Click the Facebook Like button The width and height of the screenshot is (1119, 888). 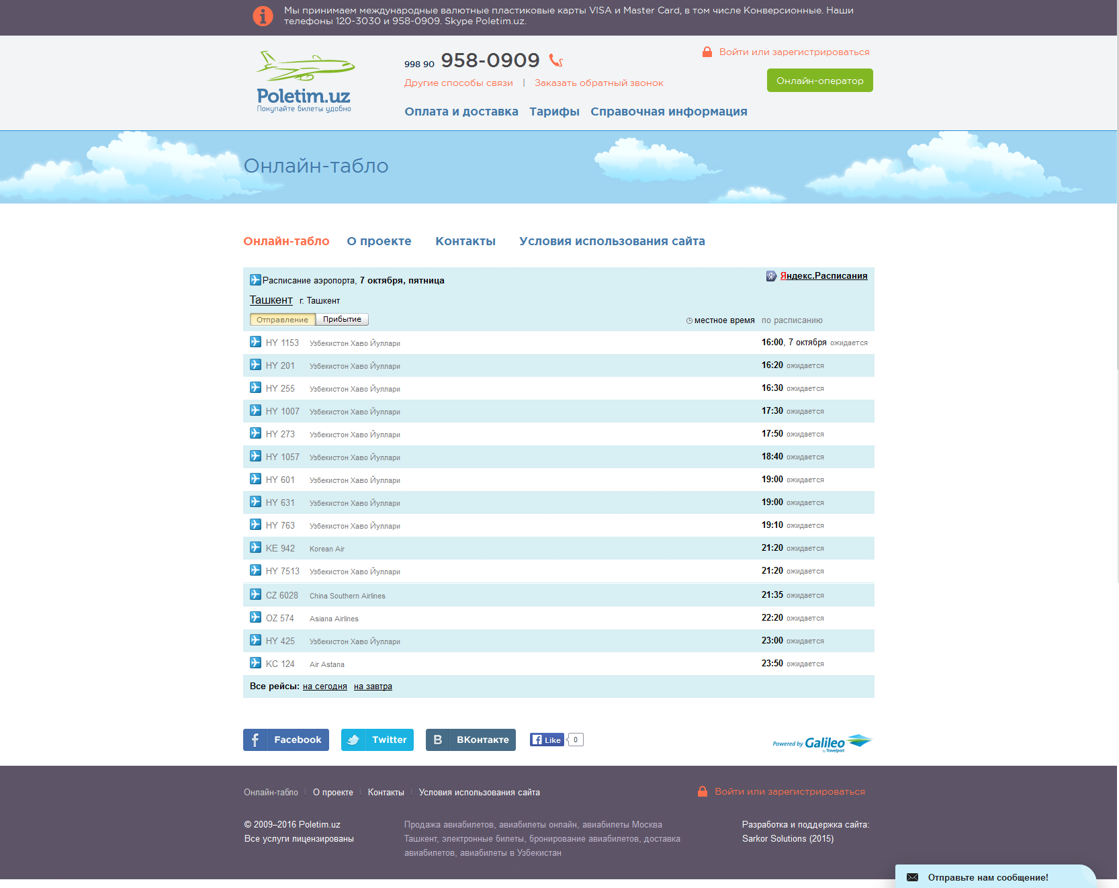547,740
